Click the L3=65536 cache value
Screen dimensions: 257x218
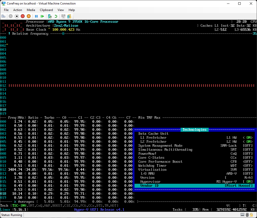[x=242, y=29]
